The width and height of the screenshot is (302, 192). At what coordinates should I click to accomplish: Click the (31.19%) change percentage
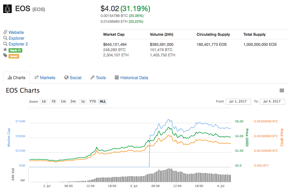(135, 9)
